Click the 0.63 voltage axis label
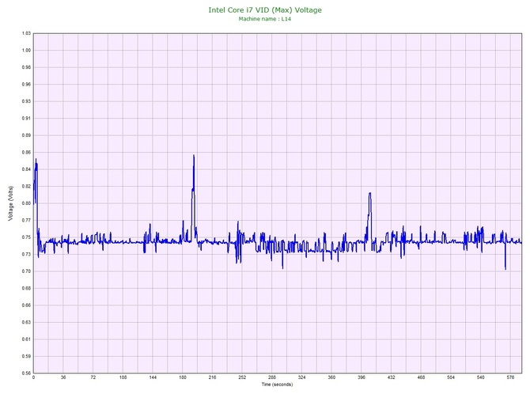This screenshot has height=398, width=530. [x=26, y=322]
